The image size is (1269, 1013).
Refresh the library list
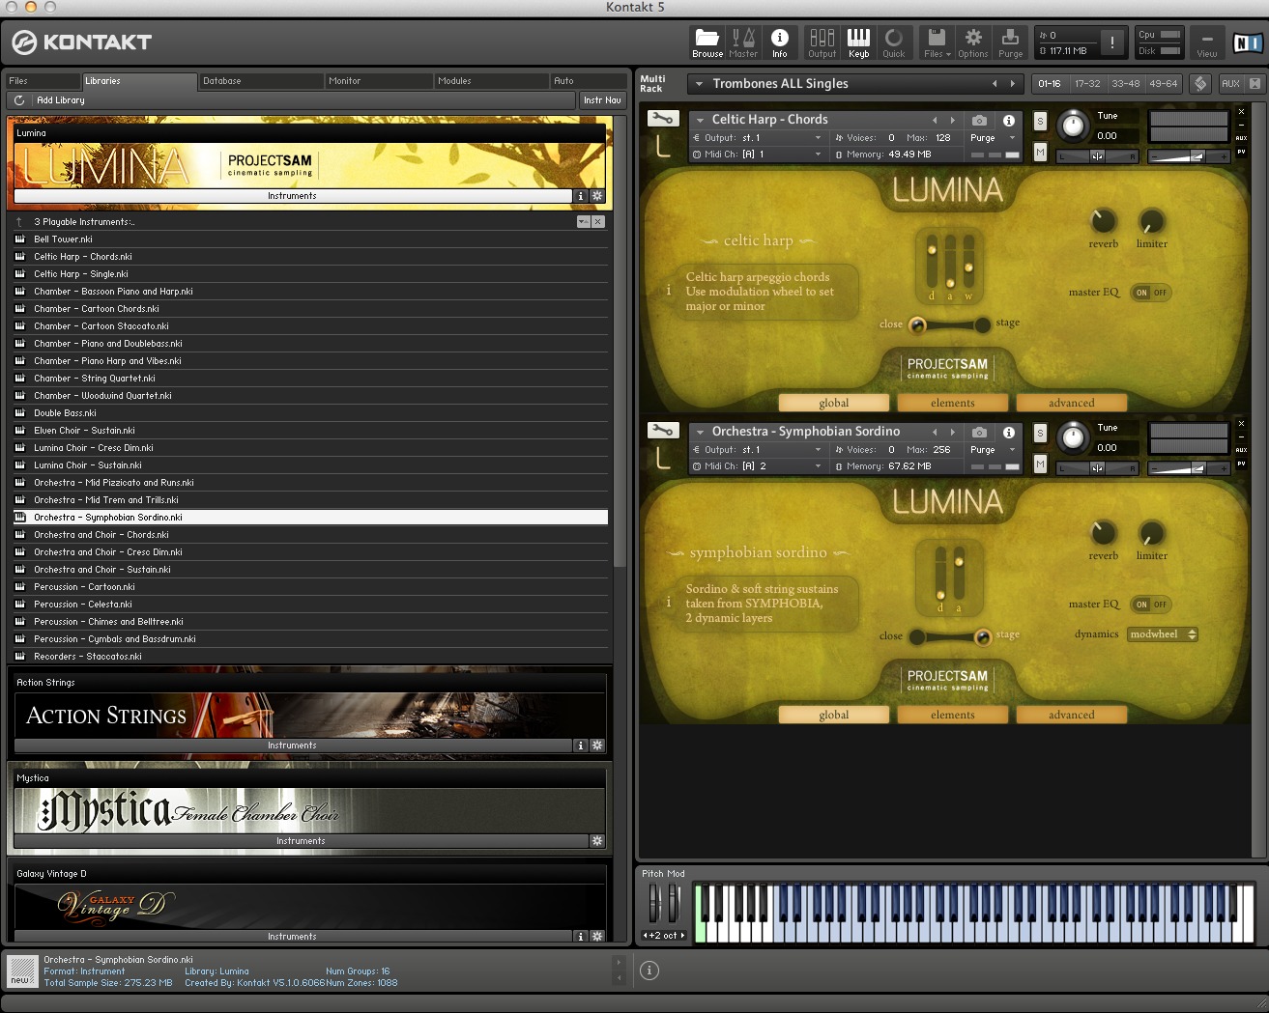19,100
